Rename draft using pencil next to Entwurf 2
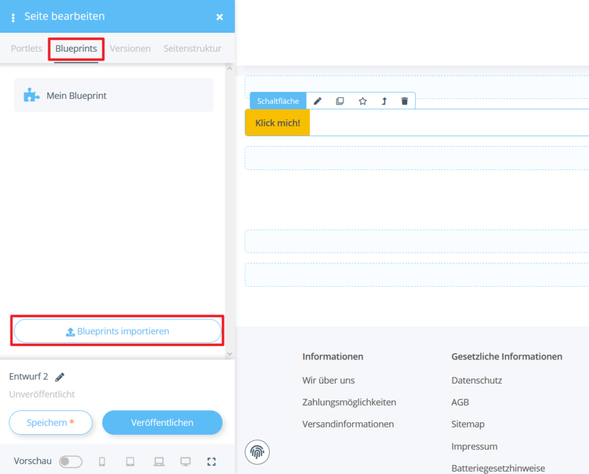Screen dimensions: 589x474 click(60, 377)
